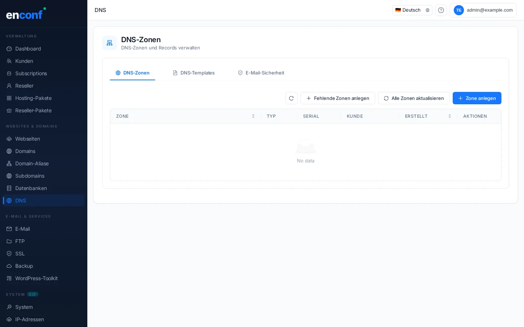Switch to the E-Mail-Sicherheit tab
The image size is (524, 327).
pos(261,73)
